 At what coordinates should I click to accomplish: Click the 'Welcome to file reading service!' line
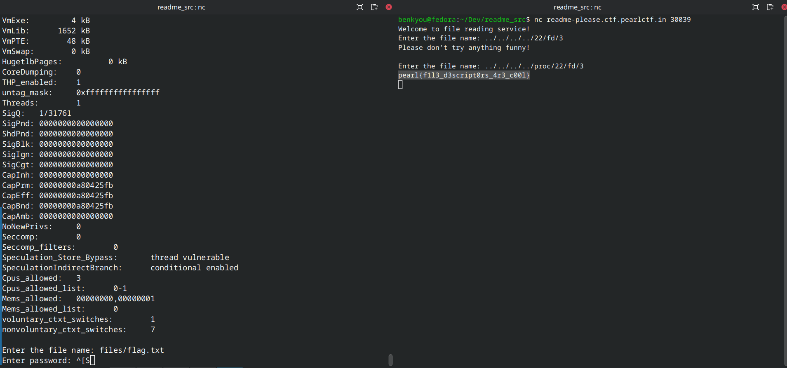point(464,29)
